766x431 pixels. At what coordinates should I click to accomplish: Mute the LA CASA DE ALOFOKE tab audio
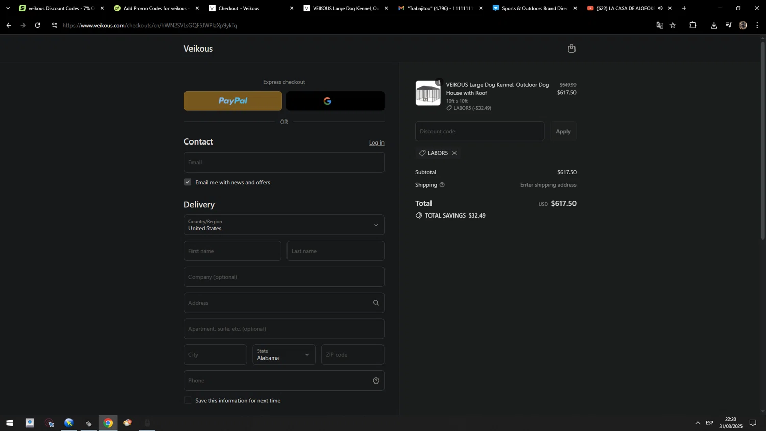click(660, 8)
